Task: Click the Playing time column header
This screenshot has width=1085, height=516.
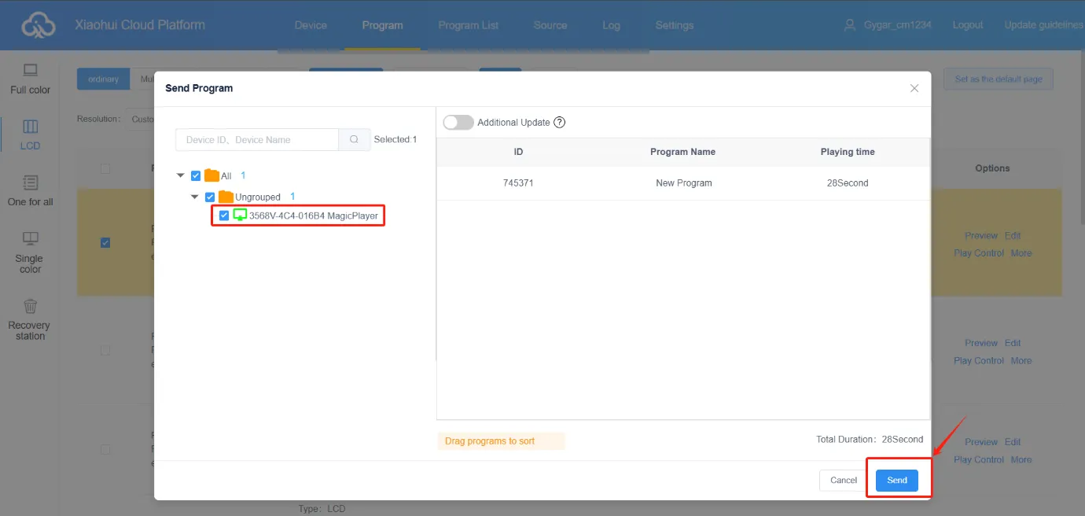Action: [x=848, y=152]
